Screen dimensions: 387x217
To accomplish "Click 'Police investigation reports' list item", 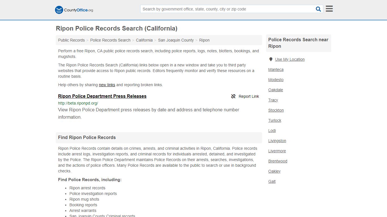I will tap(93, 194).
